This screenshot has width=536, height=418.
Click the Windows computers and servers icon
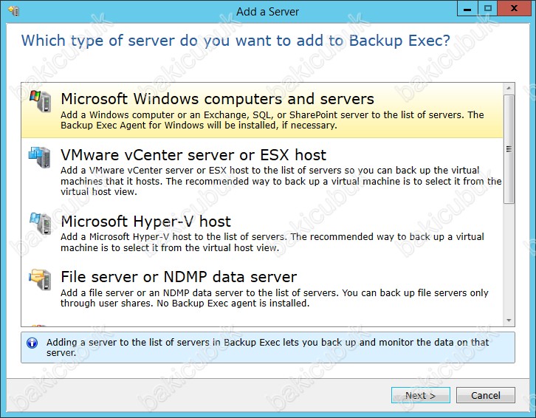pyautogui.click(x=40, y=102)
